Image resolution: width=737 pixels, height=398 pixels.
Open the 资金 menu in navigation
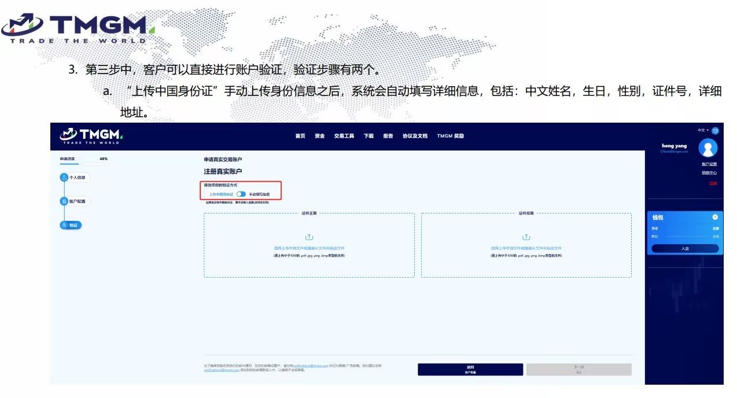coord(319,136)
